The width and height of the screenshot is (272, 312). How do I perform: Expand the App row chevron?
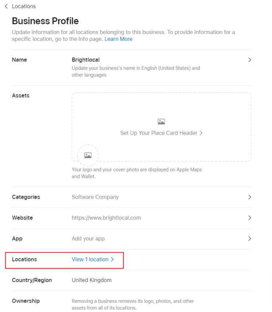pos(249,239)
